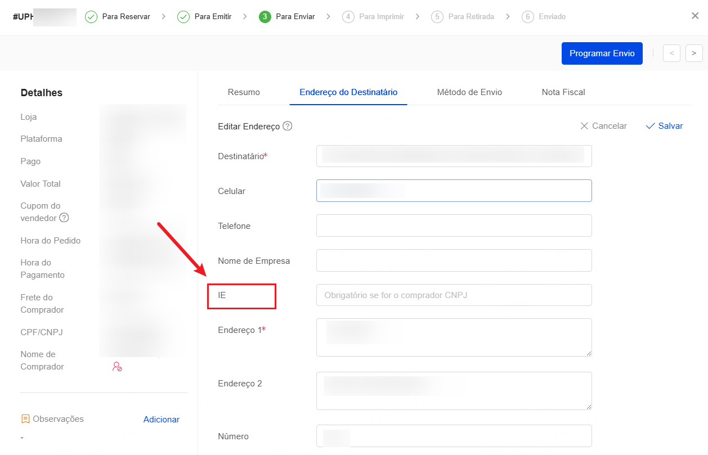Click the Para Reservar step checkmark
The image size is (708, 455).
(x=91, y=17)
